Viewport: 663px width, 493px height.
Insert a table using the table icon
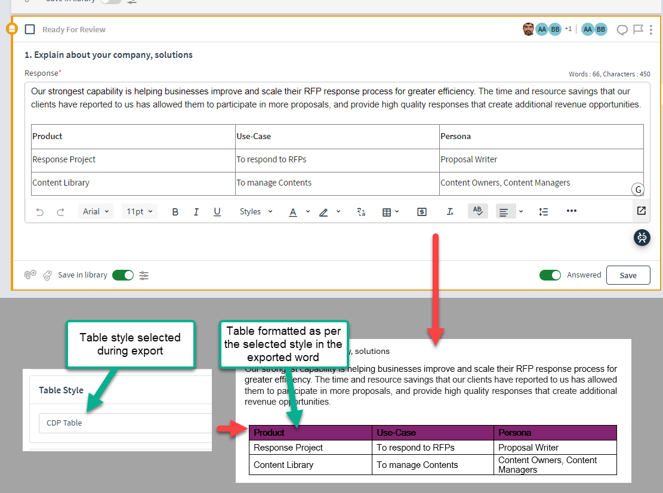pyautogui.click(x=387, y=211)
